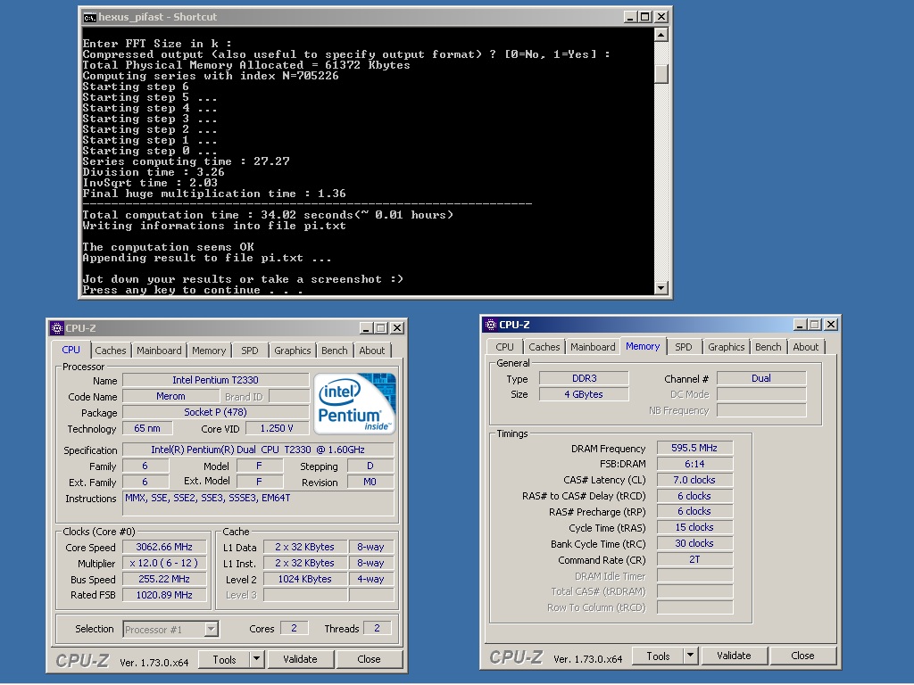Click the CPU-Z app icon in left window title bar
Viewport: 914px width, 685px height.
[x=56, y=328]
